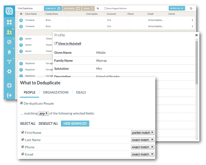Select the PEOPLE tab
Viewport: 206px width, 165px height.
click(30, 92)
